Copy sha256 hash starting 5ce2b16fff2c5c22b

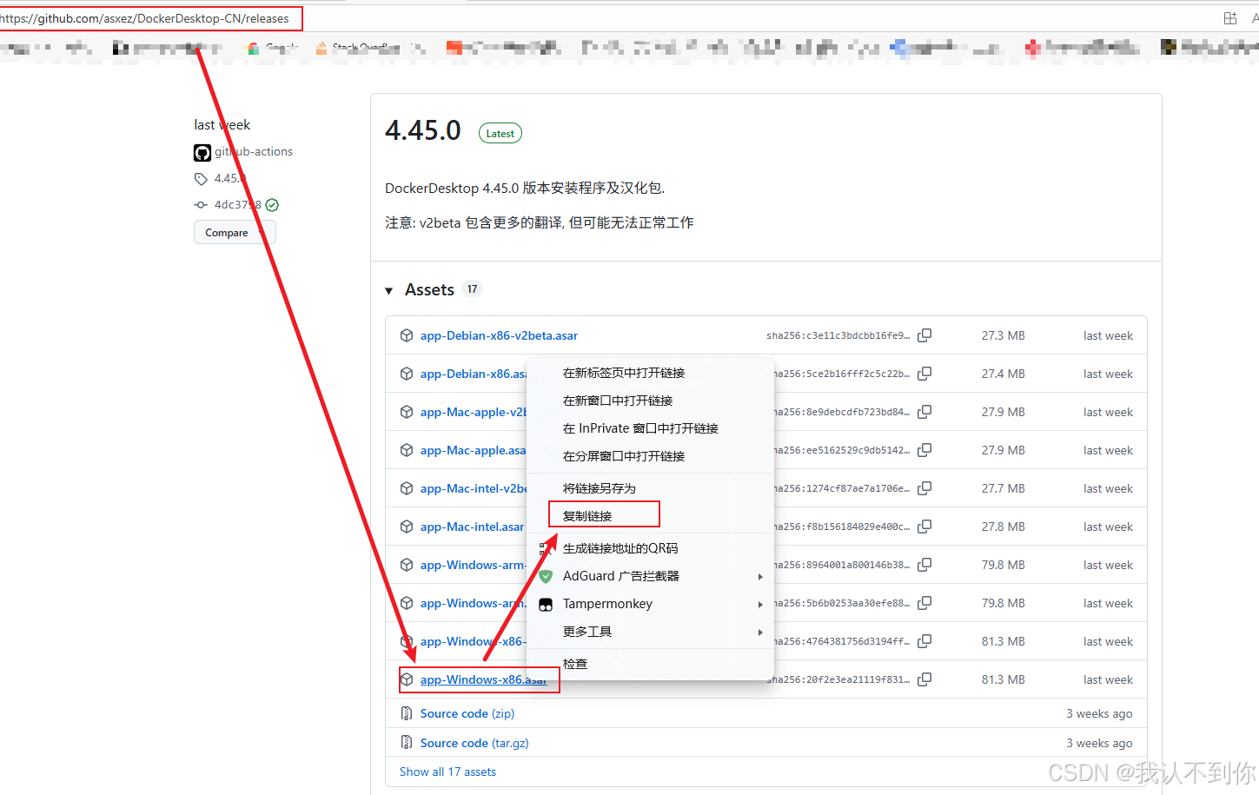click(x=924, y=374)
